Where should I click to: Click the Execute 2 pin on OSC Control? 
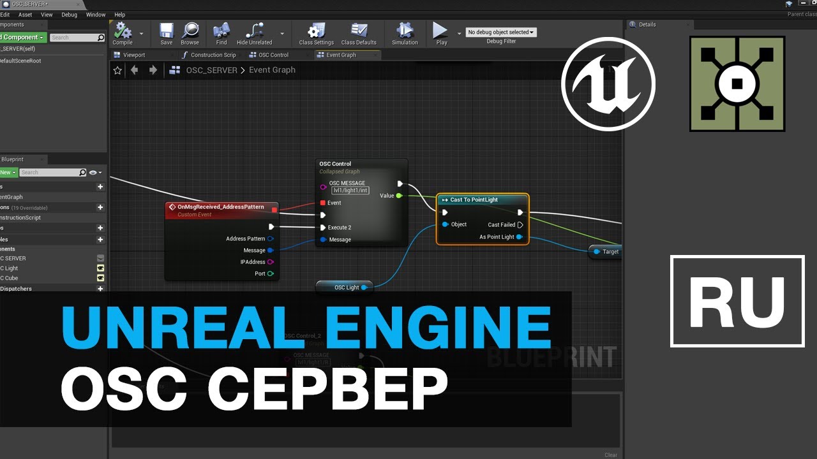pyautogui.click(x=323, y=228)
